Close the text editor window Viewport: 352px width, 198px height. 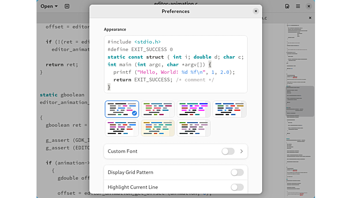coord(309,6)
